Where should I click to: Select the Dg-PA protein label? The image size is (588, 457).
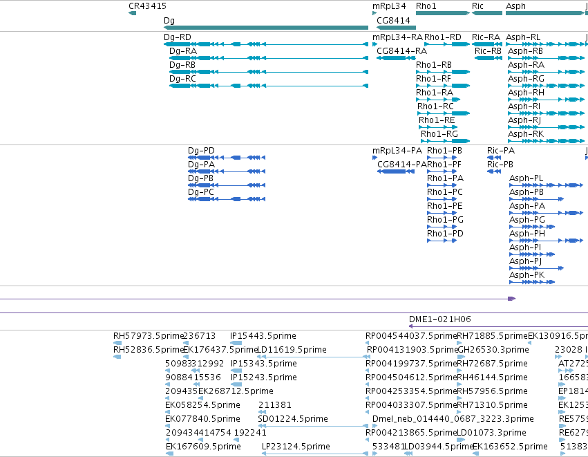click(x=201, y=165)
